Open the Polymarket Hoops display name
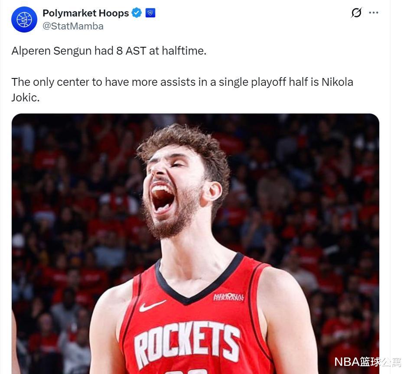The width and height of the screenshot is (407, 374). (x=86, y=13)
